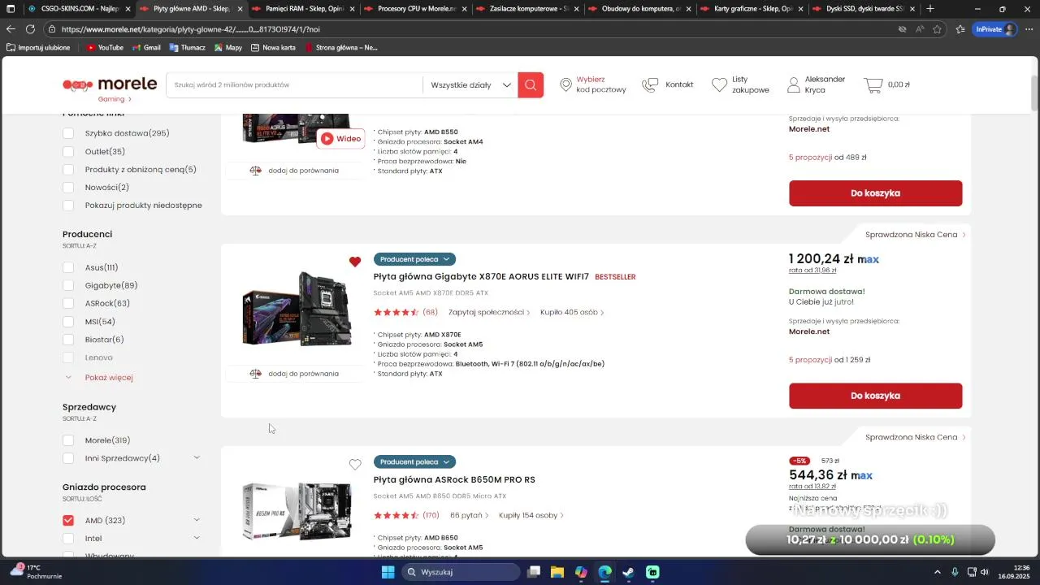1040x585 pixels.
Task: Open the Gmail bookmark
Action: (x=145, y=47)
